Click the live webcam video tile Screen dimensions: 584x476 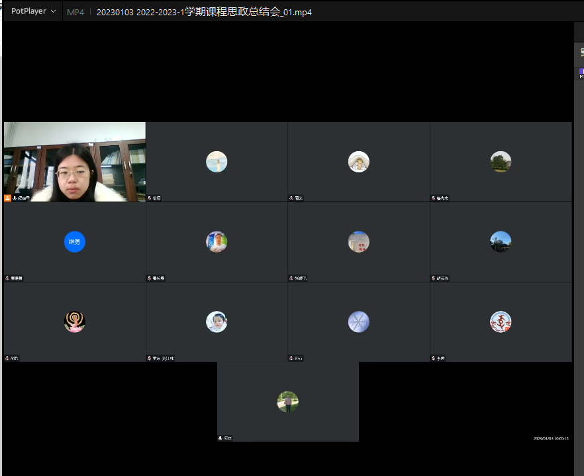point(74,161)
